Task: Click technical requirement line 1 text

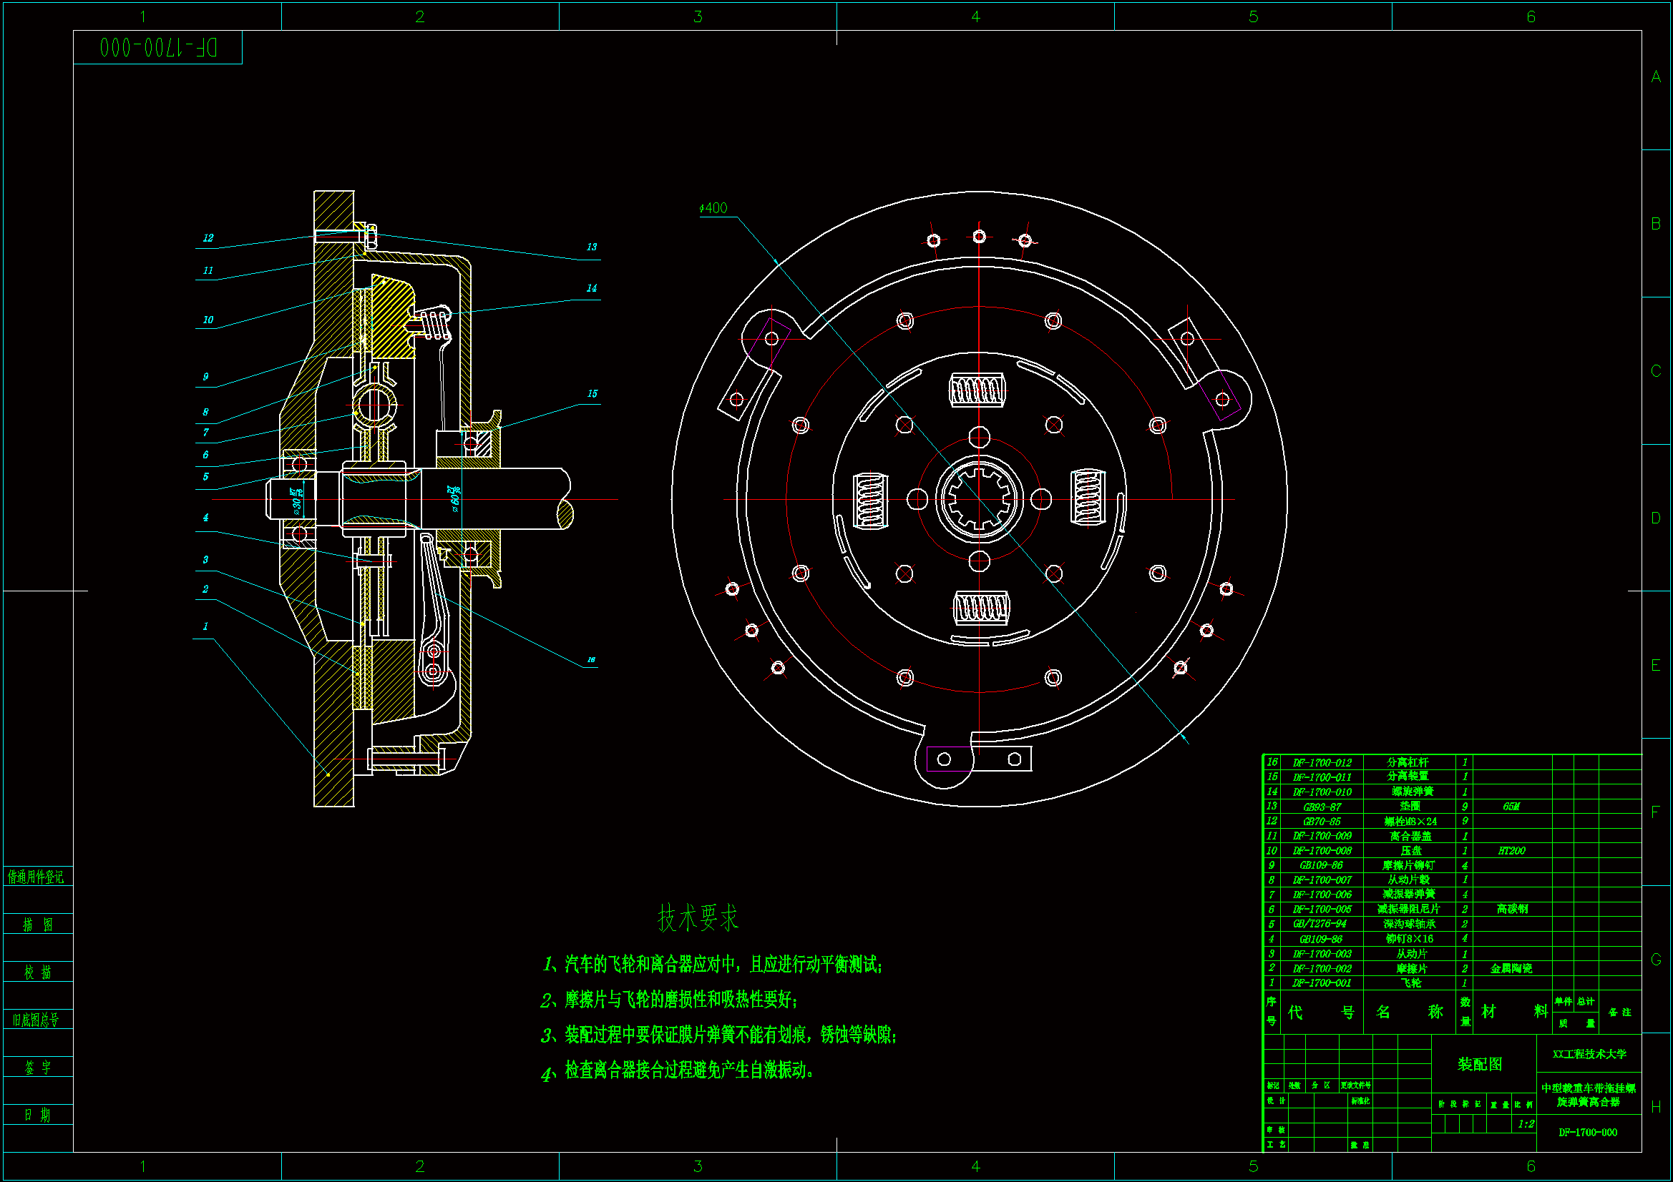Action: click(713, 965)
